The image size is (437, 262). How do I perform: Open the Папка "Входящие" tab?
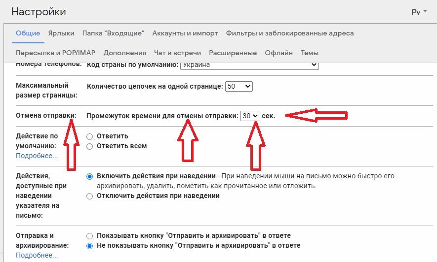(x=113, y=33)
